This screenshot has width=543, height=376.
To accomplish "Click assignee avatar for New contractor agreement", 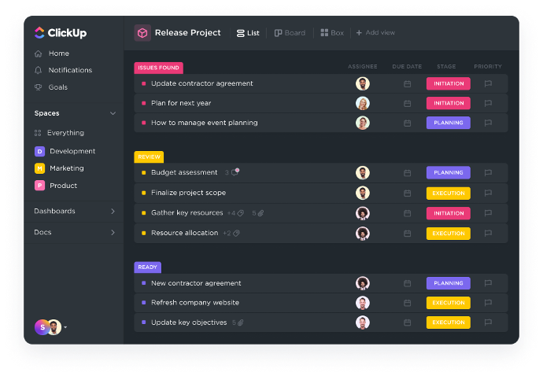I will point(362,283).
